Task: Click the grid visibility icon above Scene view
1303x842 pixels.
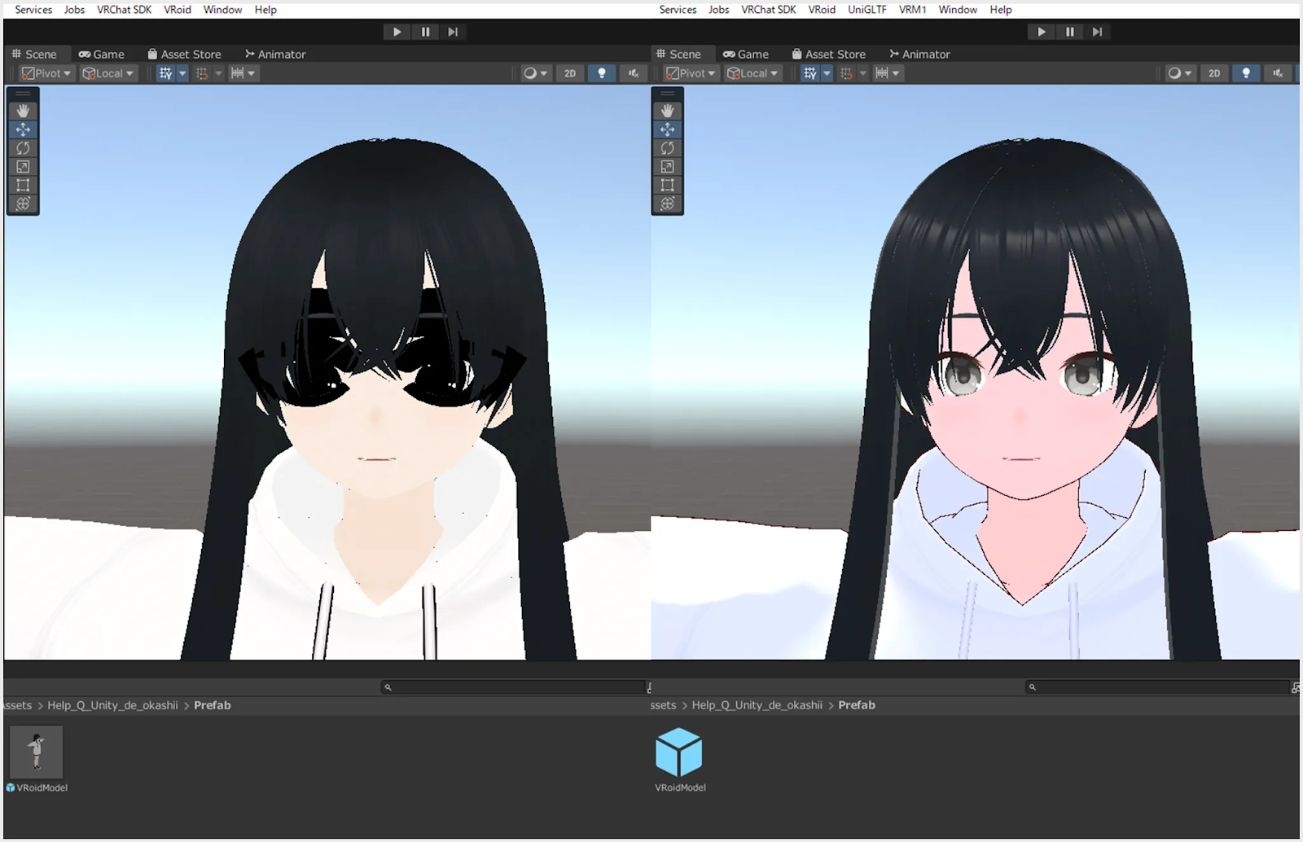Action: point(166,72)
